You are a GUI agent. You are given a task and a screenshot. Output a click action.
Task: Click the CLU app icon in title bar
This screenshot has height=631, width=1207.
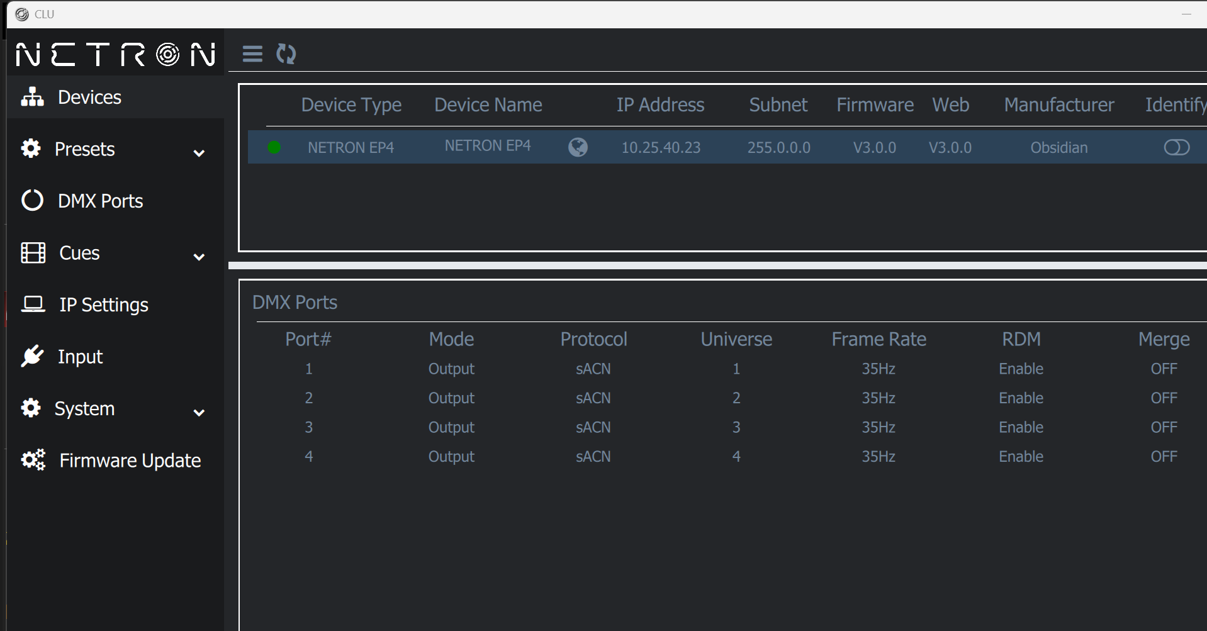click(x=21, y=14)
